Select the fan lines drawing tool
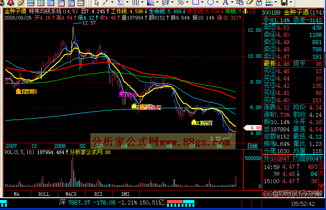The image size is (326, 210). pyautogui.click(x=151, y=2)
